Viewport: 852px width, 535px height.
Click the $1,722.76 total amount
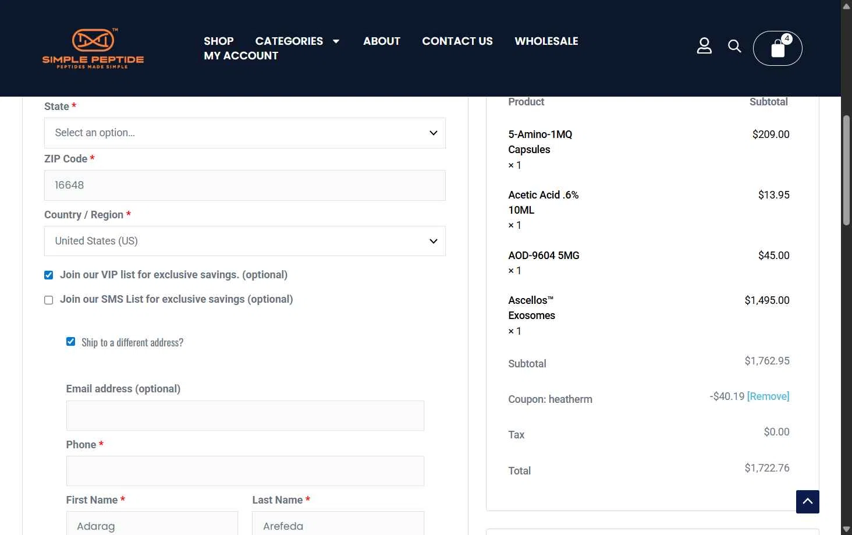(767, 468)
